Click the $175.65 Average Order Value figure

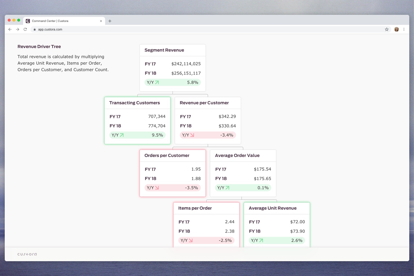click(x=263, y=179)
